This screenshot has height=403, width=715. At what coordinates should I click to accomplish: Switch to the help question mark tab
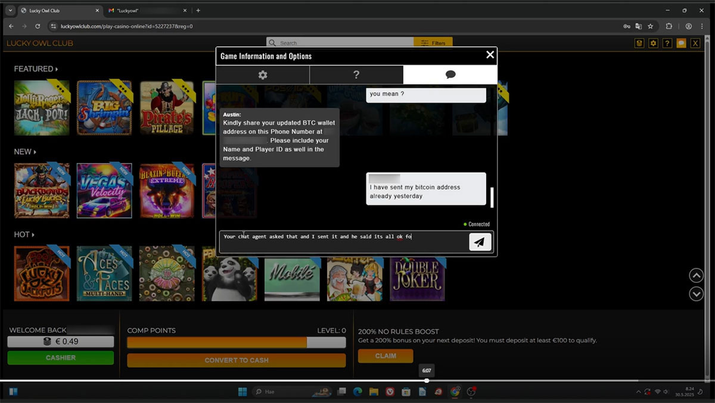(x=356, y=75)
